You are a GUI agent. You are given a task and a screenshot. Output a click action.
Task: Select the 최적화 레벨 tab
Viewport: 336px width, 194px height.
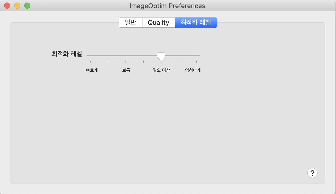click(x=196, y=22)
